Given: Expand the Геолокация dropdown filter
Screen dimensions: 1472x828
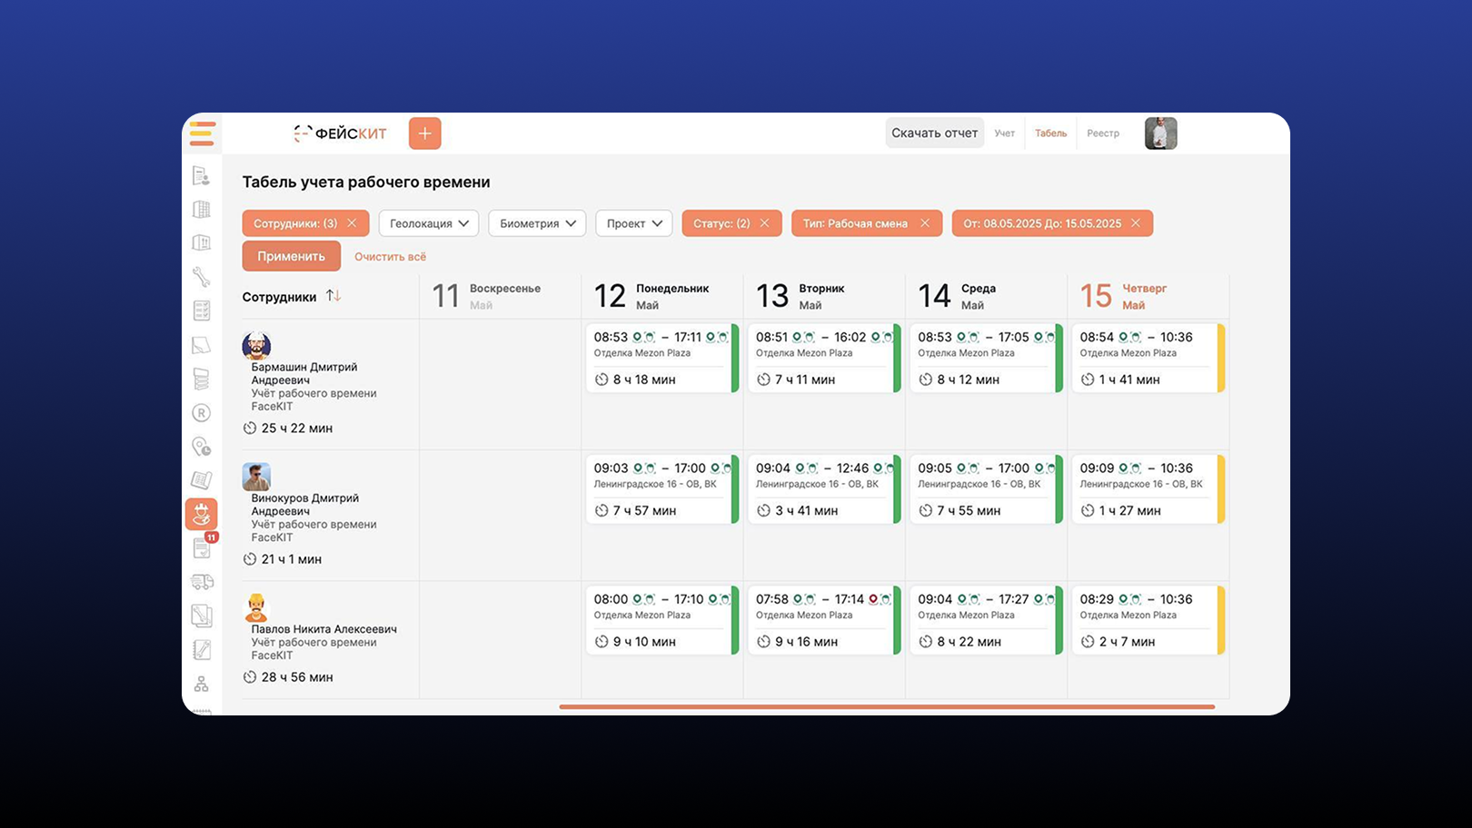Looking at the screenshot, I should [x=429, y=223].
